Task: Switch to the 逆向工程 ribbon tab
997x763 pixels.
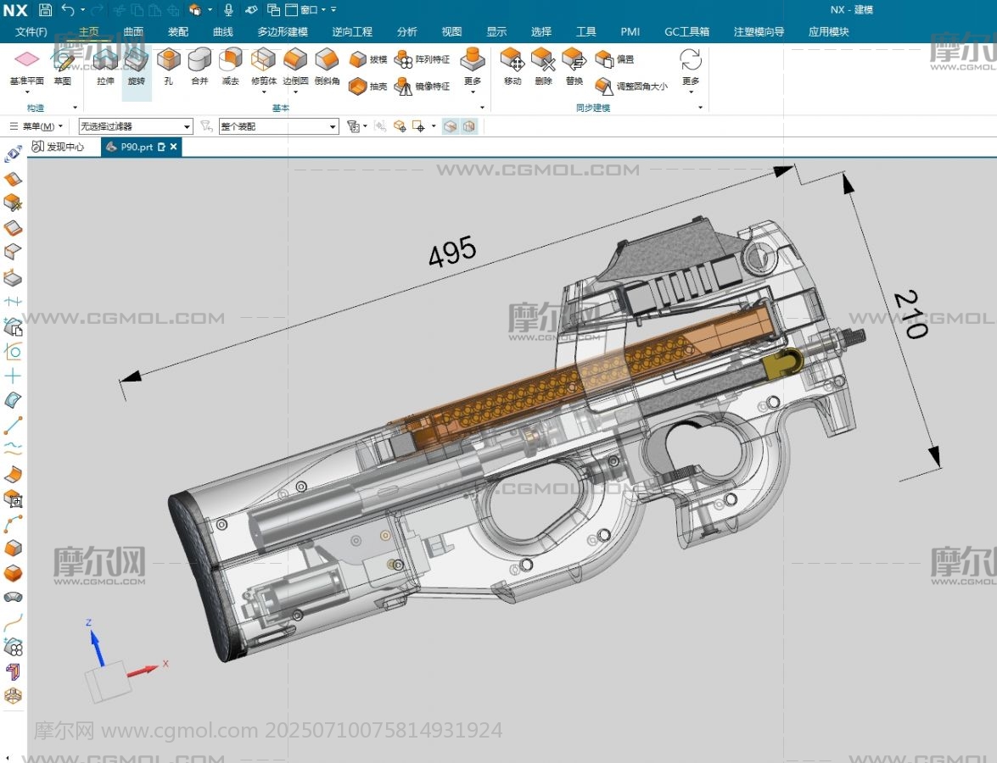Action: click(x=352, y=31)
